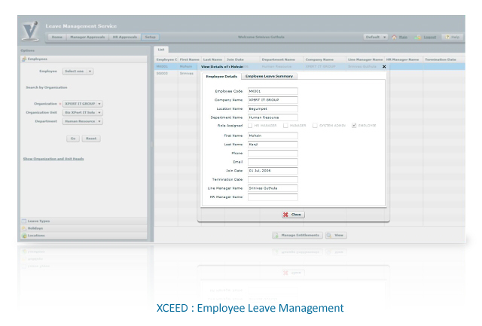Uncheck the EMPLOYEE role checkbox

point(354,126)
